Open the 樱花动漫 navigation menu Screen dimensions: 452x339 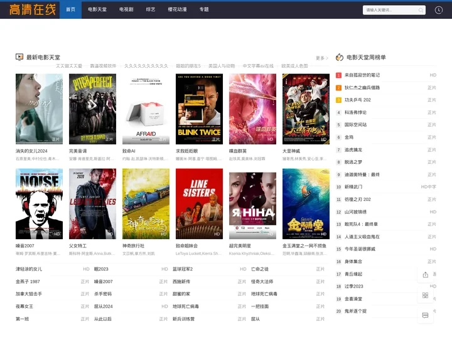click(177, 9)
